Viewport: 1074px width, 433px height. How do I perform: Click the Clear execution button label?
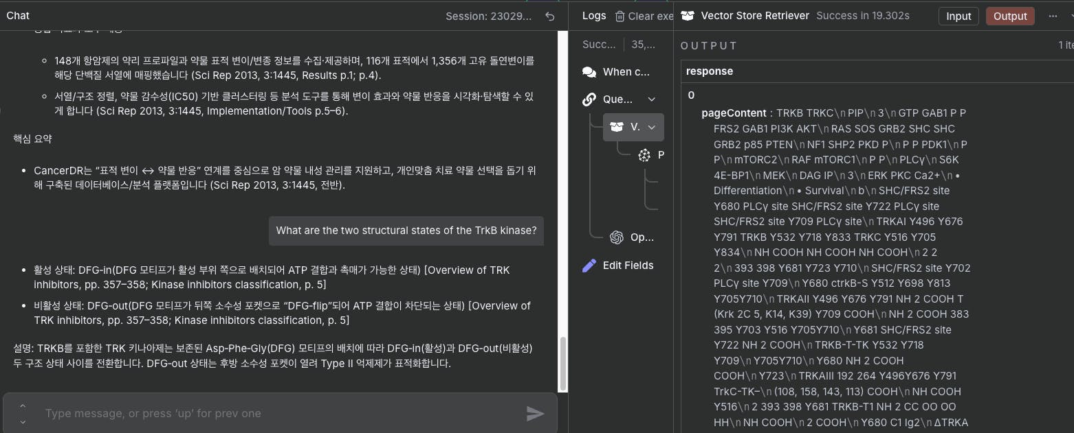click(650, 16)
